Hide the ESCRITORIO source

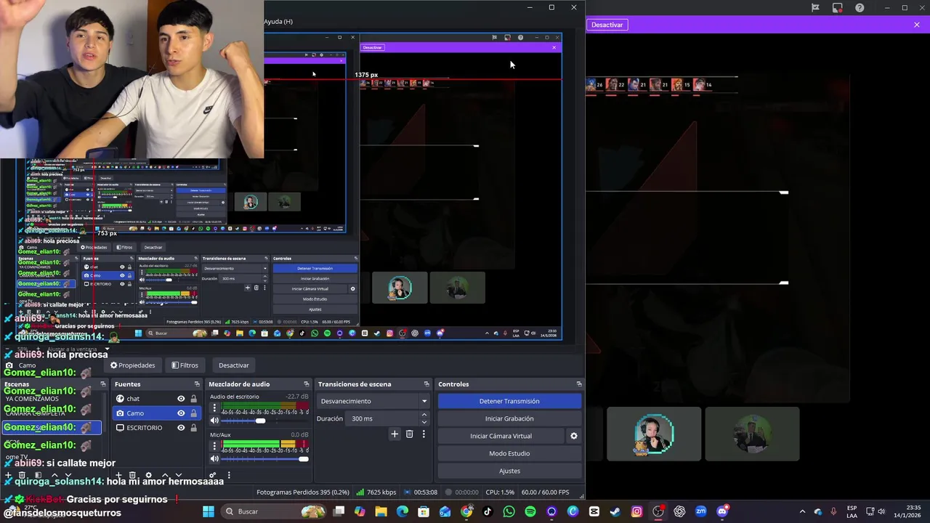tap(181, 428)
